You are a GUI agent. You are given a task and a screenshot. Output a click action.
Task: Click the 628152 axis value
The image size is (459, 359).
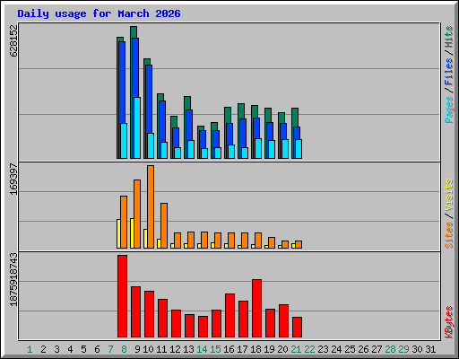(x=13, y=41)
